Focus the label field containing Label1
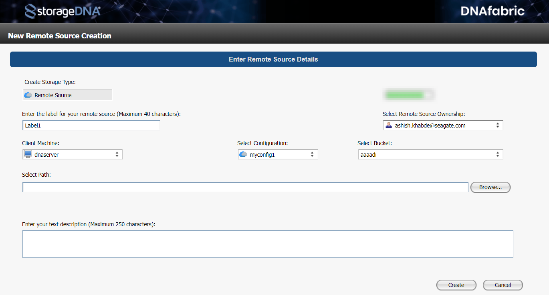 (x=91, y=126)
